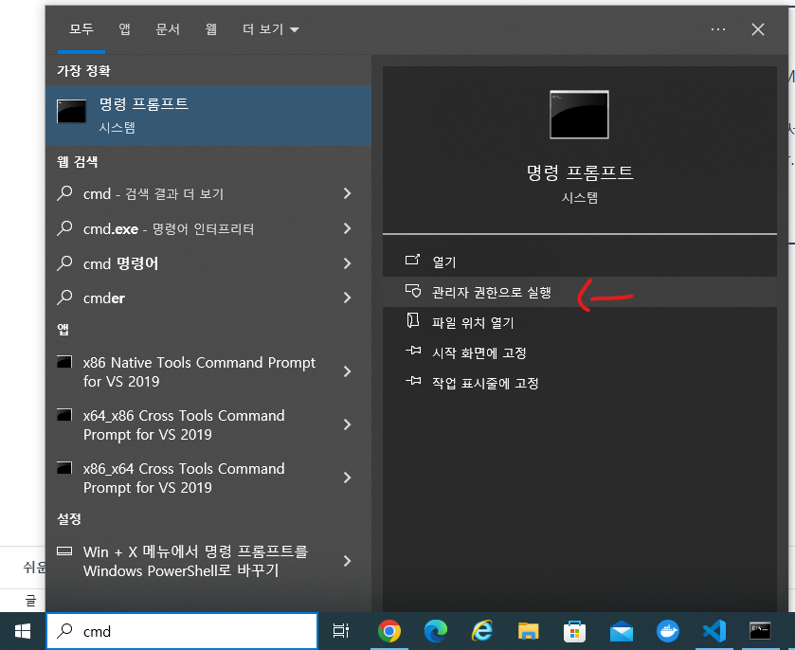Select the 모두 tab
The width and height of the screenshot is (795, 650).
point(81,29)
